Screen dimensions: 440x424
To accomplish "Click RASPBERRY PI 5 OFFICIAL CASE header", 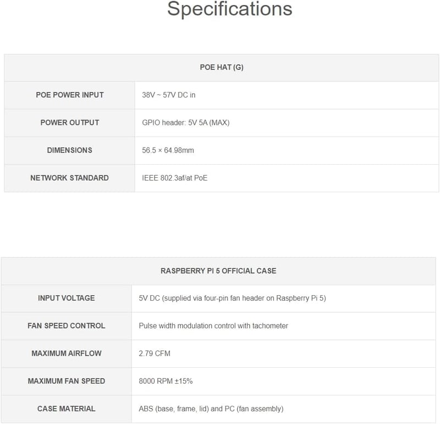I will click(x=218, y=271).
